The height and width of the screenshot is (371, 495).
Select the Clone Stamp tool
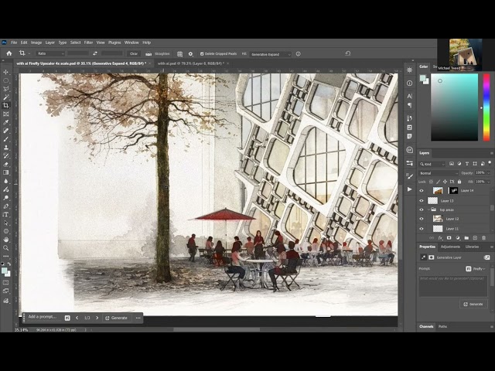(5, 148)
